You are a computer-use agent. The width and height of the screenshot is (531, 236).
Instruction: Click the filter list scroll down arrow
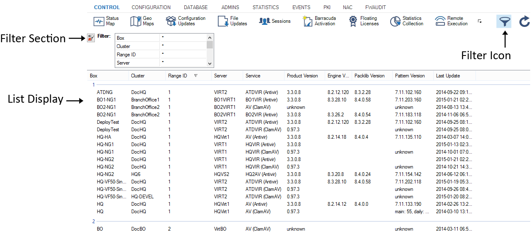(210, 64)
